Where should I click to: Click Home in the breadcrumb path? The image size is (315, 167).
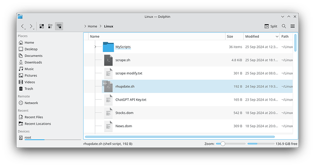point(92,26)
